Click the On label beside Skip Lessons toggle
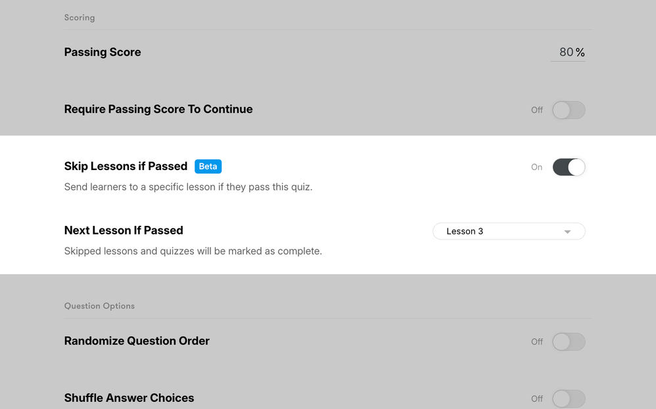The width and height of the screenshot is (656, 409). 537,167
